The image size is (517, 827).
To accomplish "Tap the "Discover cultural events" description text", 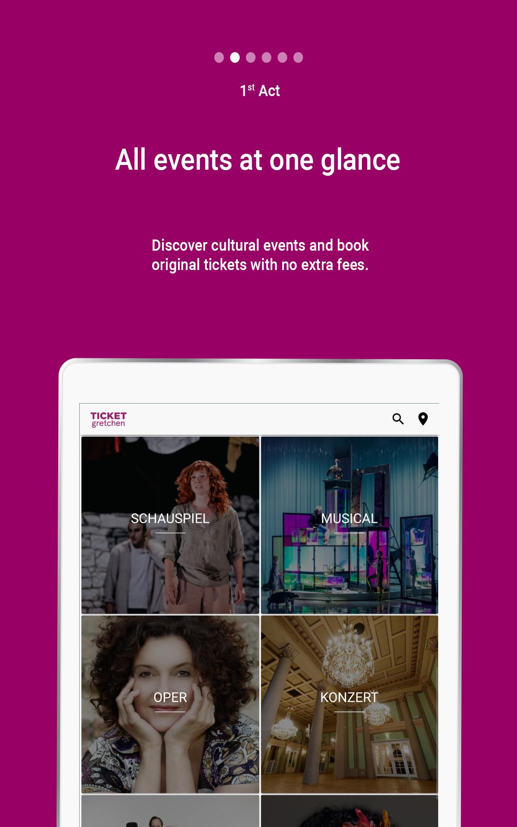I will (260, 255).
